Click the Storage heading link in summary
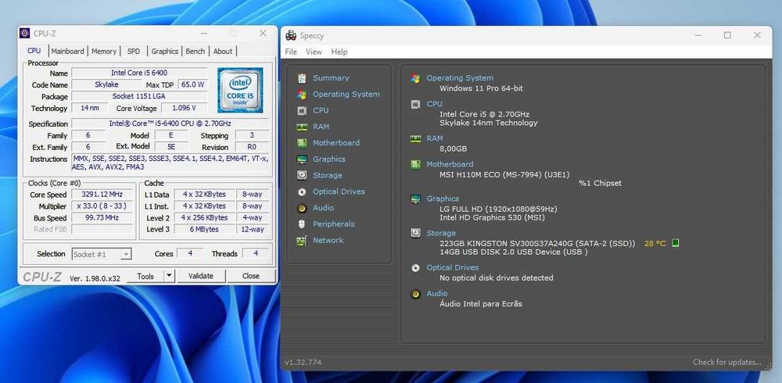The image size is (782, 383). [x=441, y=233]
